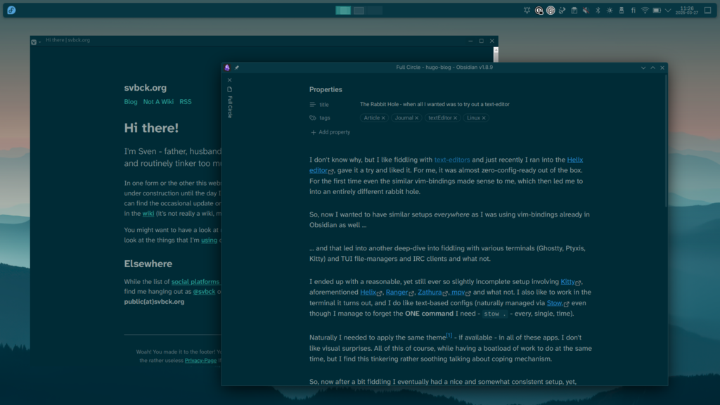Click the external-link icon beside the Stow link
Viewport: 720px width, 405px height.
point(567,304)
